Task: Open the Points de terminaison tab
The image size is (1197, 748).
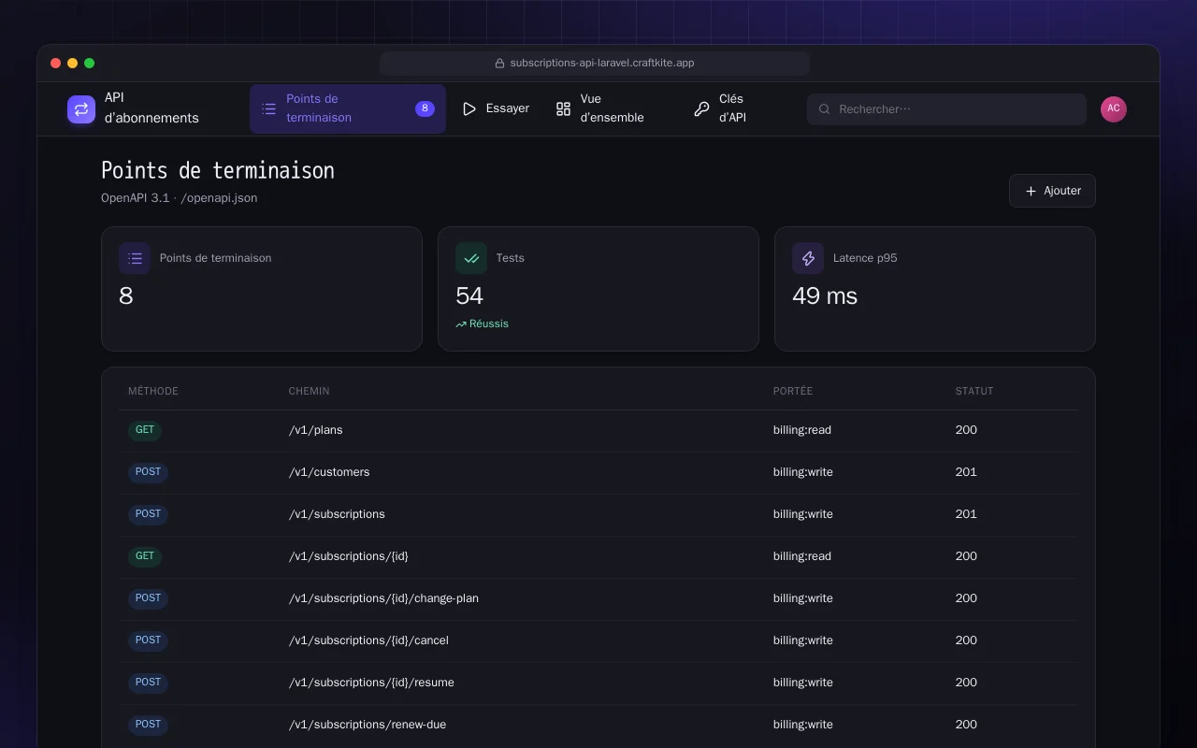Action: (x=348, y=108)
